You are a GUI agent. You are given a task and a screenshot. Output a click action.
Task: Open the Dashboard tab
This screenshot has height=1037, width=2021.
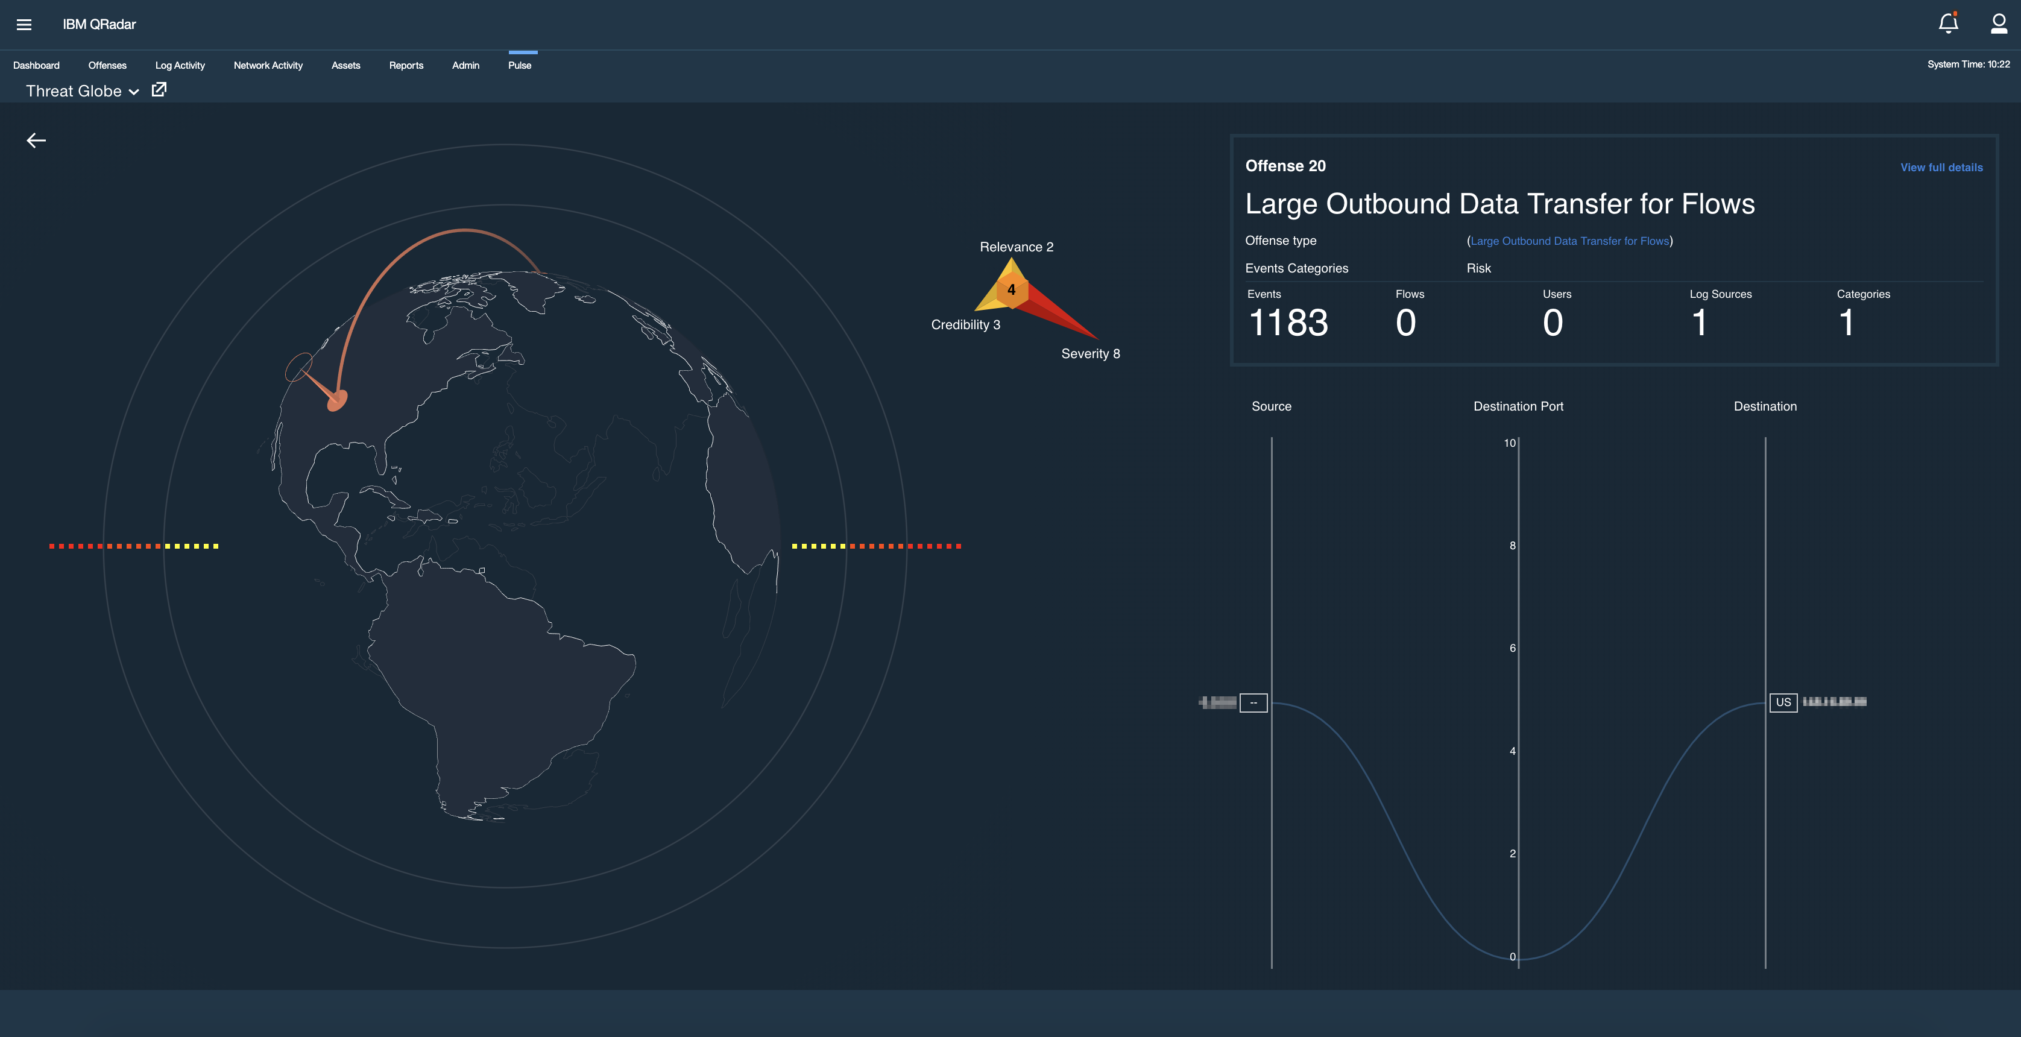coord(36,65)
